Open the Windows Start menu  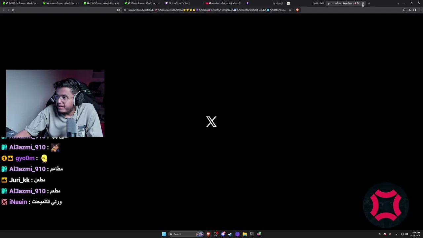click(x=164, y=234)
